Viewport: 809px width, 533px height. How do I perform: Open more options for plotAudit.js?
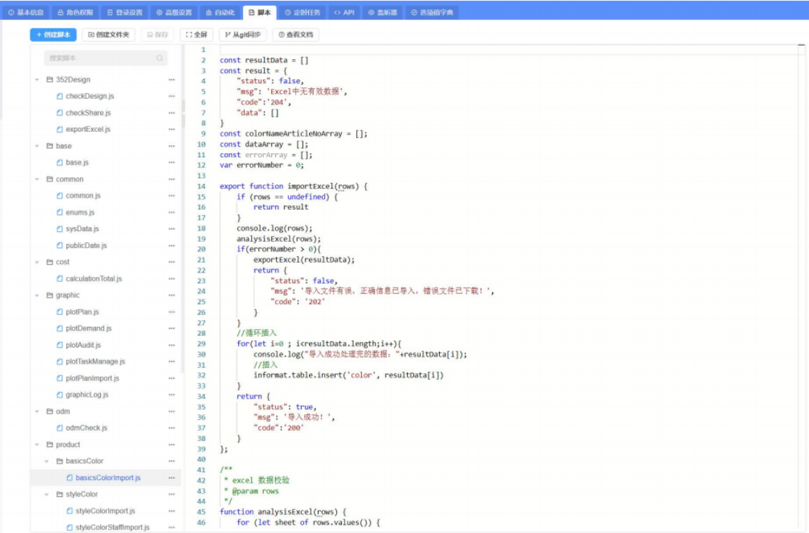(x=172, y=345)
